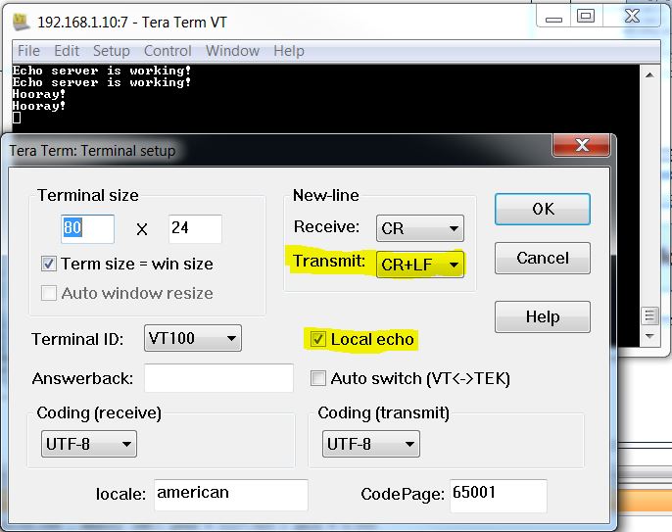This screenshot has height=532, width=672.
Task: Click the CodePage field
Action: pos(499,496)
